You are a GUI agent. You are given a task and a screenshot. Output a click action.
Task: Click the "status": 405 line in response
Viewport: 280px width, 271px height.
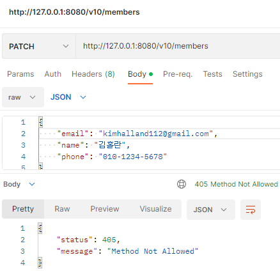pos(88,240)
